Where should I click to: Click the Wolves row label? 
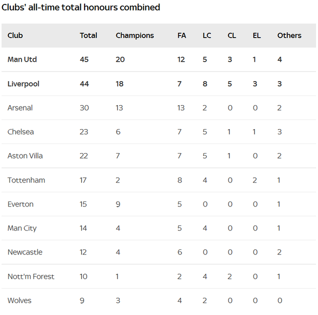coord(20,301)
